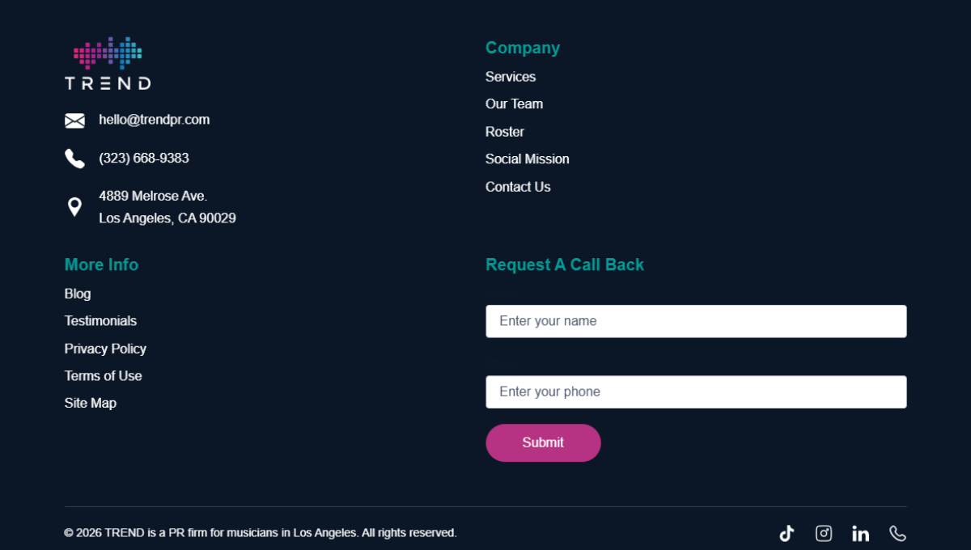Click the phone handset icon beside number
971x550 pixels.
click(x=74, y=159)
